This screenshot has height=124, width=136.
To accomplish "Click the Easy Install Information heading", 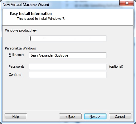I will tap(31, 14).
